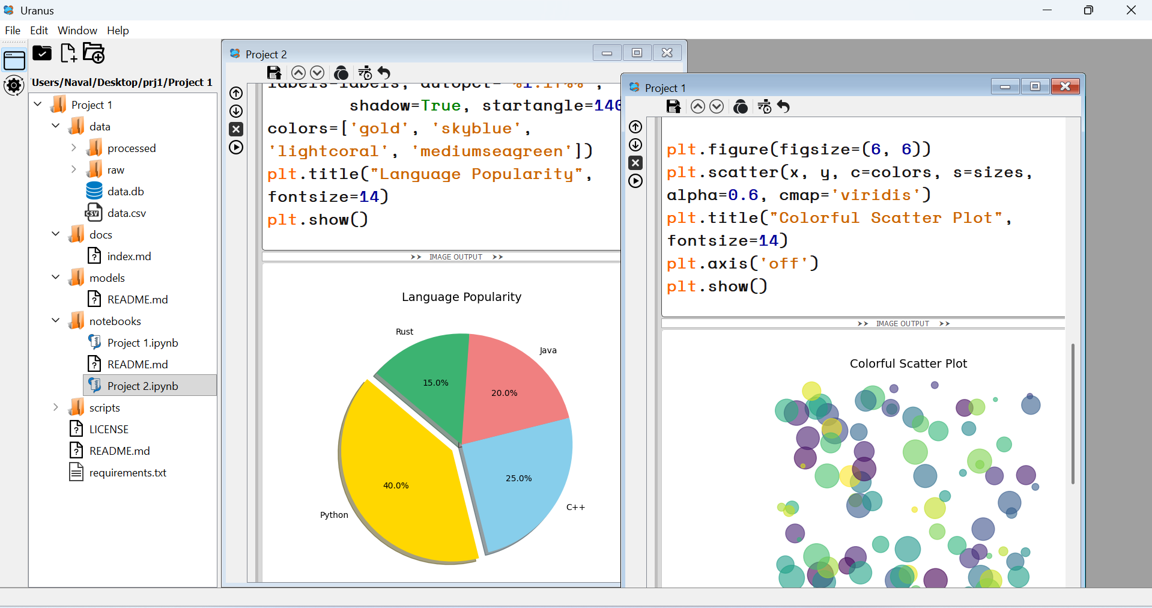
Task: Expand the processed folder
Action: tap(74, 147)
